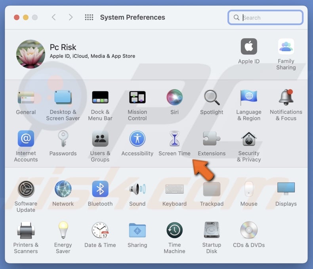Open Time Machine settings

(x=174, y=231)
